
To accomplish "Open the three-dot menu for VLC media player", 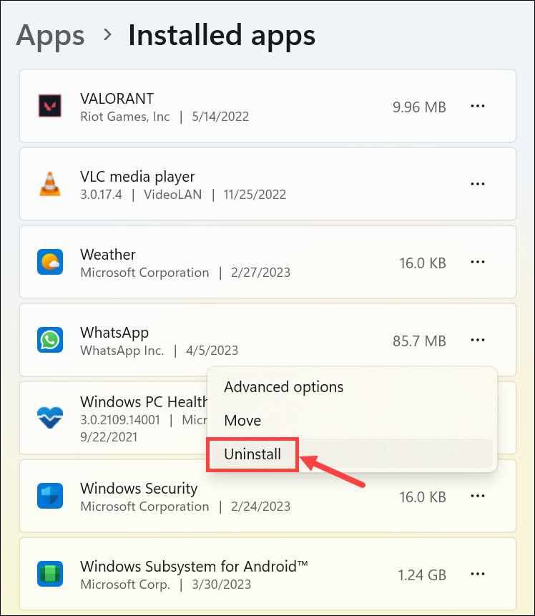I will pyautogui.click(x=478, y=184).
